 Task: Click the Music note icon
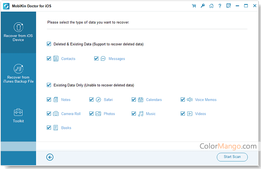(141, 114)
